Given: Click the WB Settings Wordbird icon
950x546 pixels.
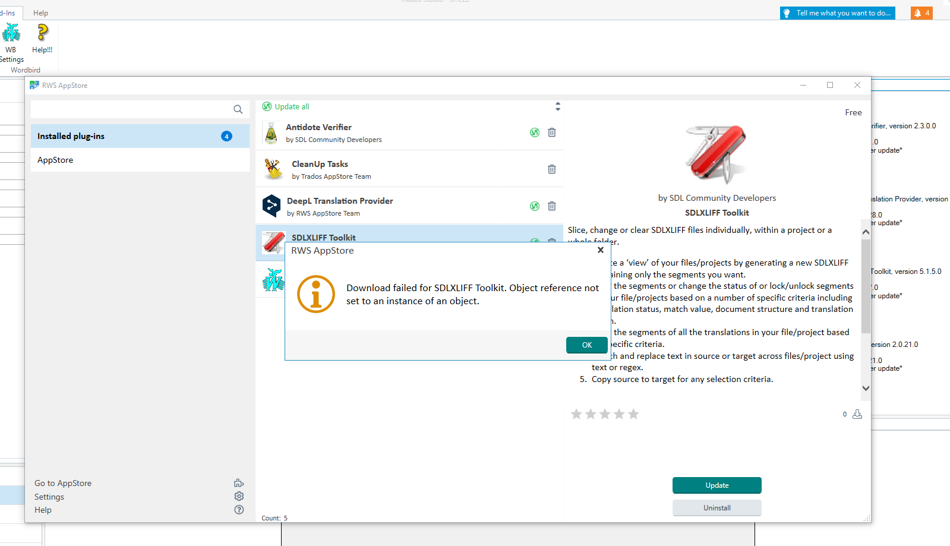Looking at the screenshot, I should (x=11, y=33).
